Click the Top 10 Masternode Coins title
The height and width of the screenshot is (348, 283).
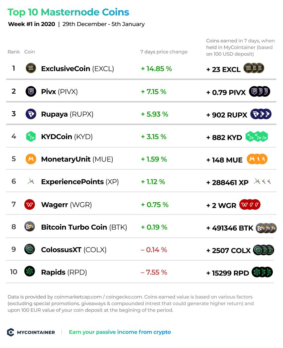(68, 13)
